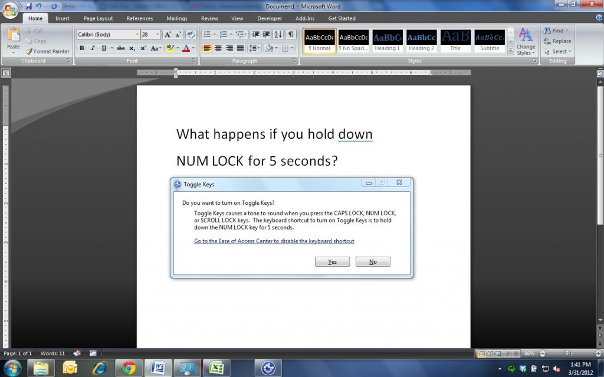The height and width of the screenshot is (377, 604).
Task: Open the Select dropdown in Editing
Action: [x=557, y=51]
